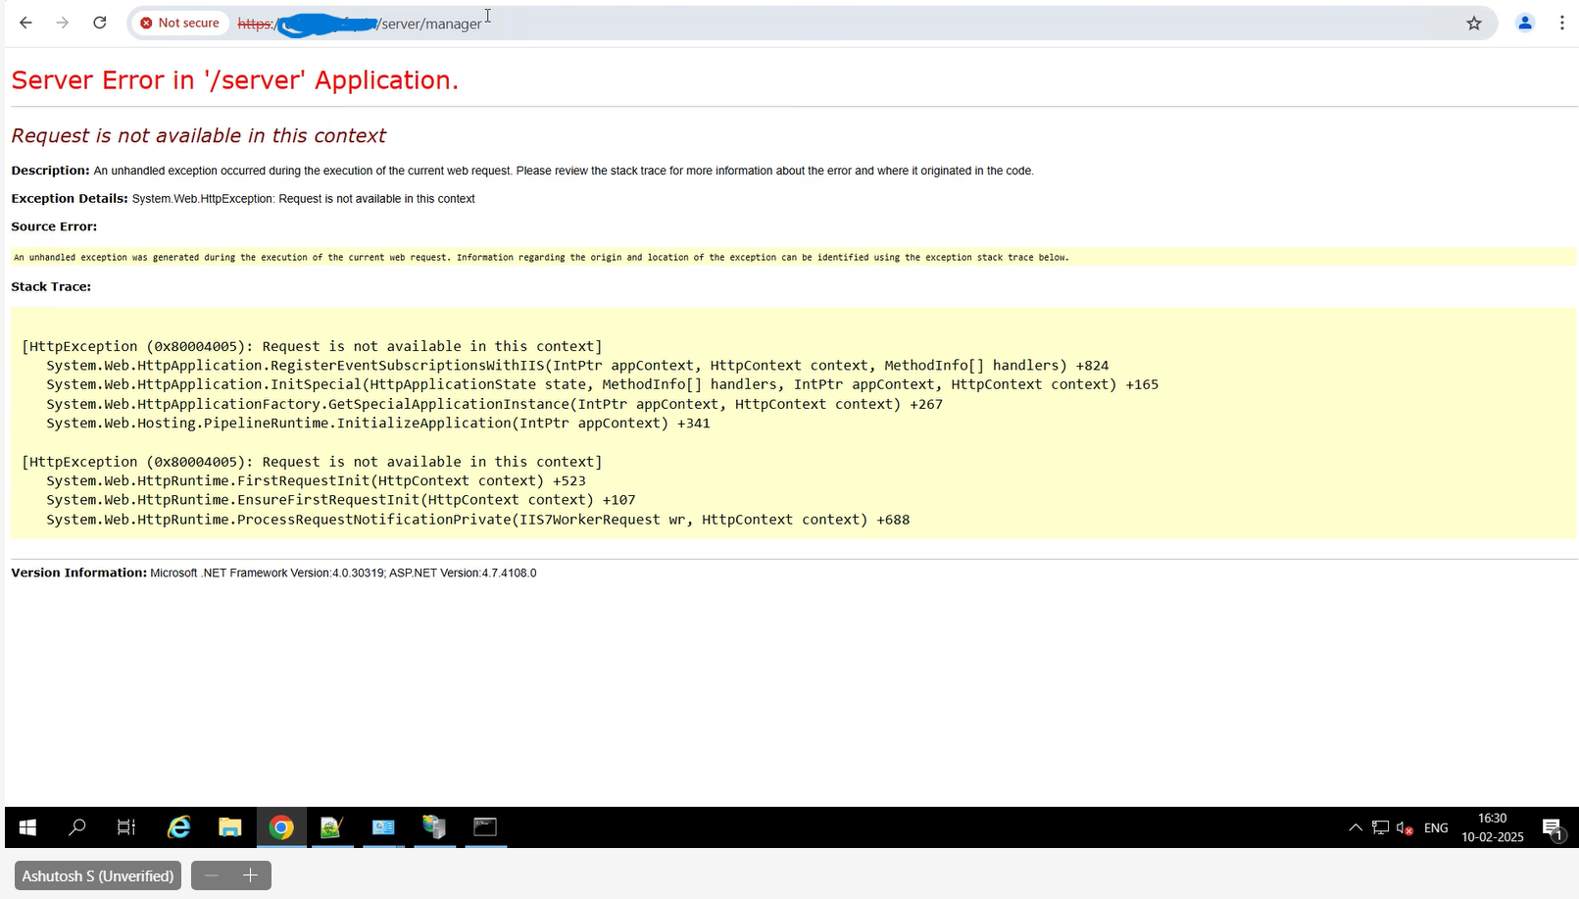Open the IIS Manager taskbar icon

pos(434,827)
